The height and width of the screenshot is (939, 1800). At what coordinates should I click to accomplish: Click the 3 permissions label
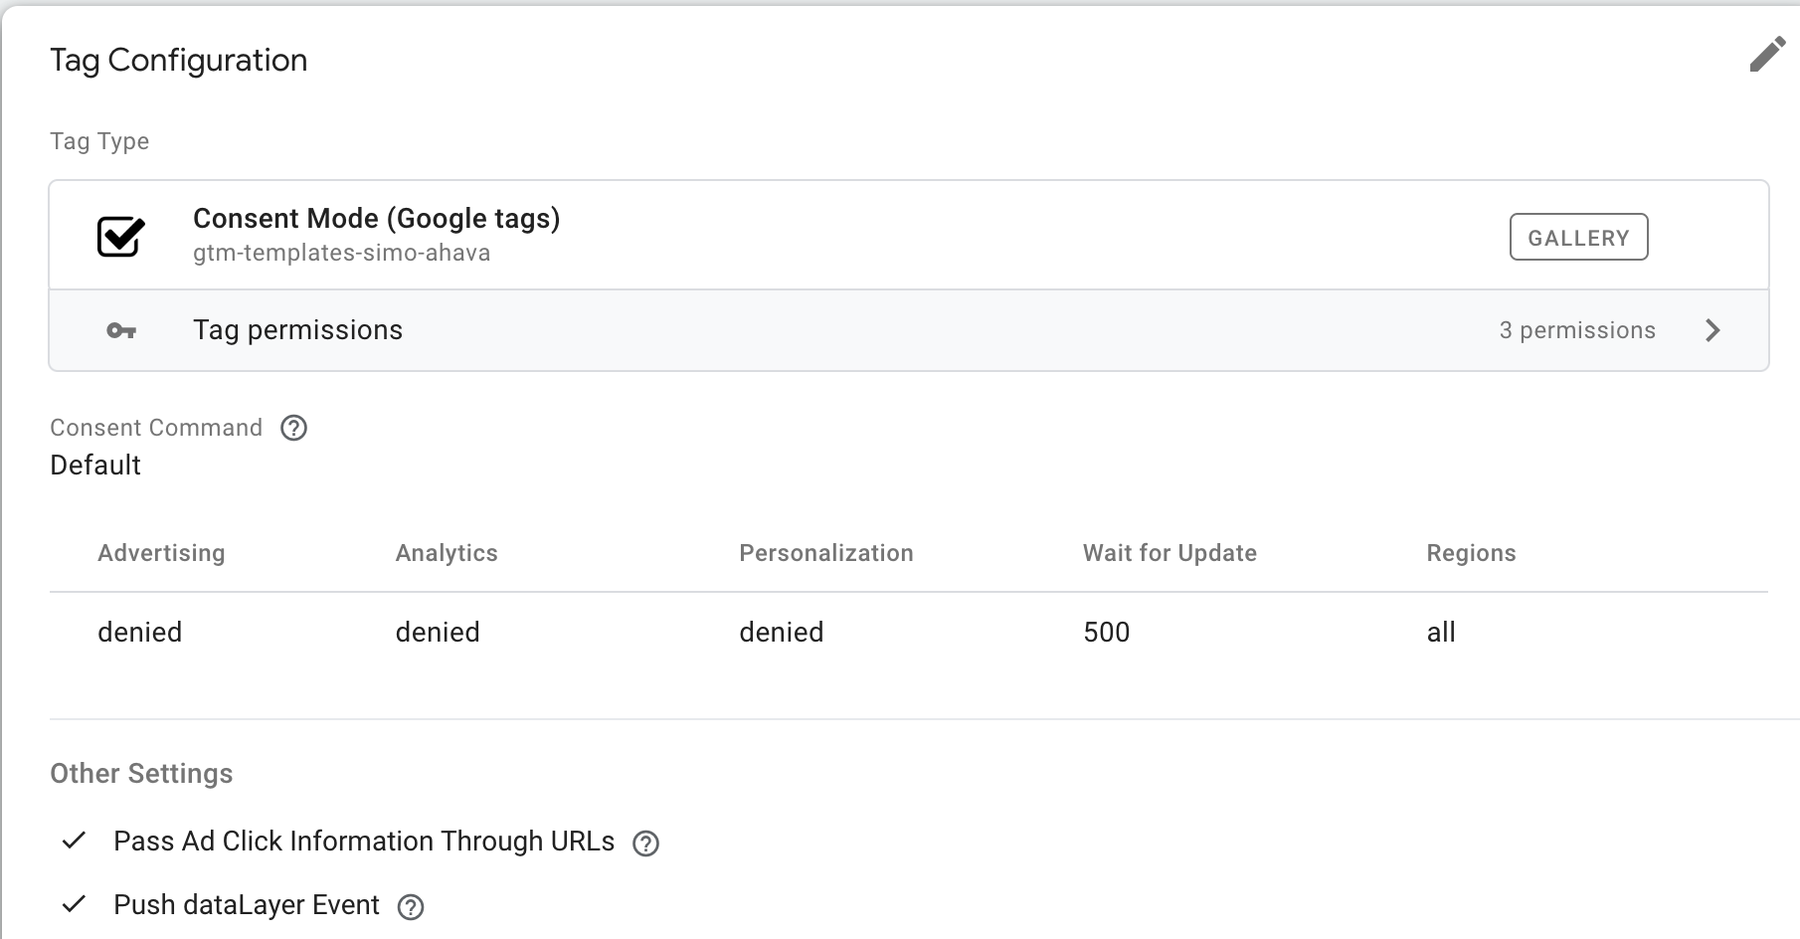point(1577,330)
